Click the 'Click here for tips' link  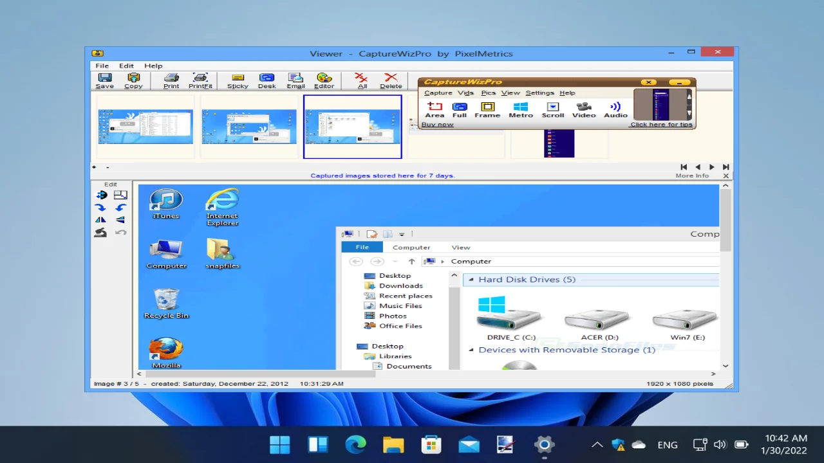coord(661,124)
